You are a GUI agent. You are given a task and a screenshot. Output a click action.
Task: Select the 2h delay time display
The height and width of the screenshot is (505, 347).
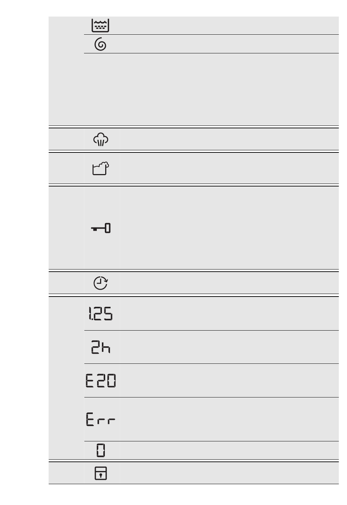pyautogui.click(x=101, y=347)
